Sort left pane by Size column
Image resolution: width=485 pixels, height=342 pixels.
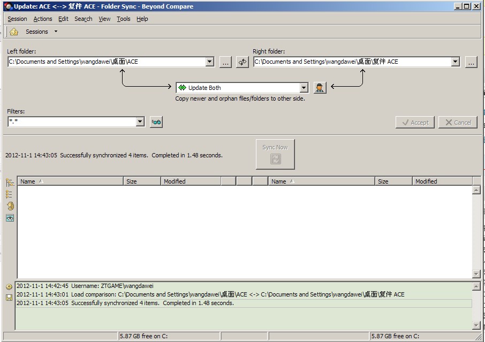[142, 181]
